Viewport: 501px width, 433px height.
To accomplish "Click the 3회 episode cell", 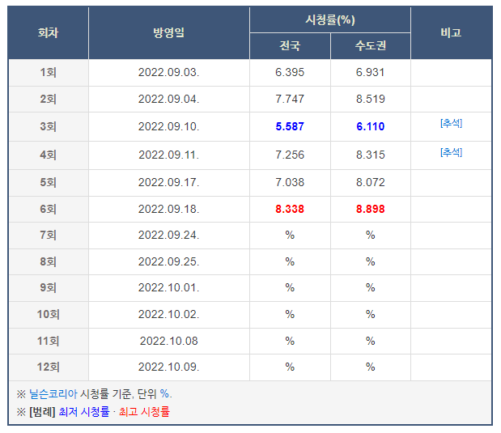I will pyautogui.click(x=49, y=126).
